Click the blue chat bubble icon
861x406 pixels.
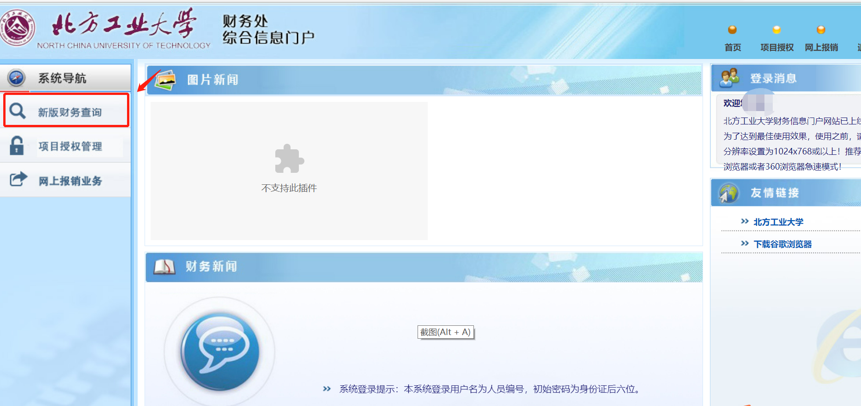point(220,351)
